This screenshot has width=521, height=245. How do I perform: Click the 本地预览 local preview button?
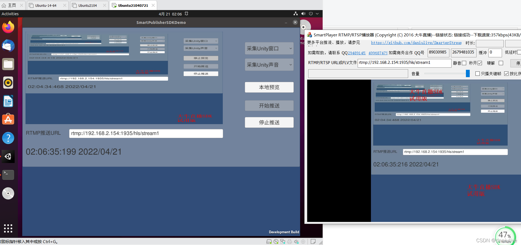click(269, 87)
